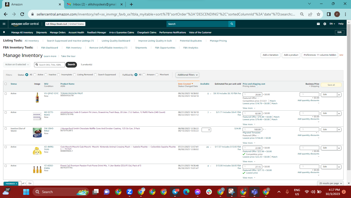351x198 pixels.
Task: Check the Finest Call Puree row checkbox
Action: point(6,166)
